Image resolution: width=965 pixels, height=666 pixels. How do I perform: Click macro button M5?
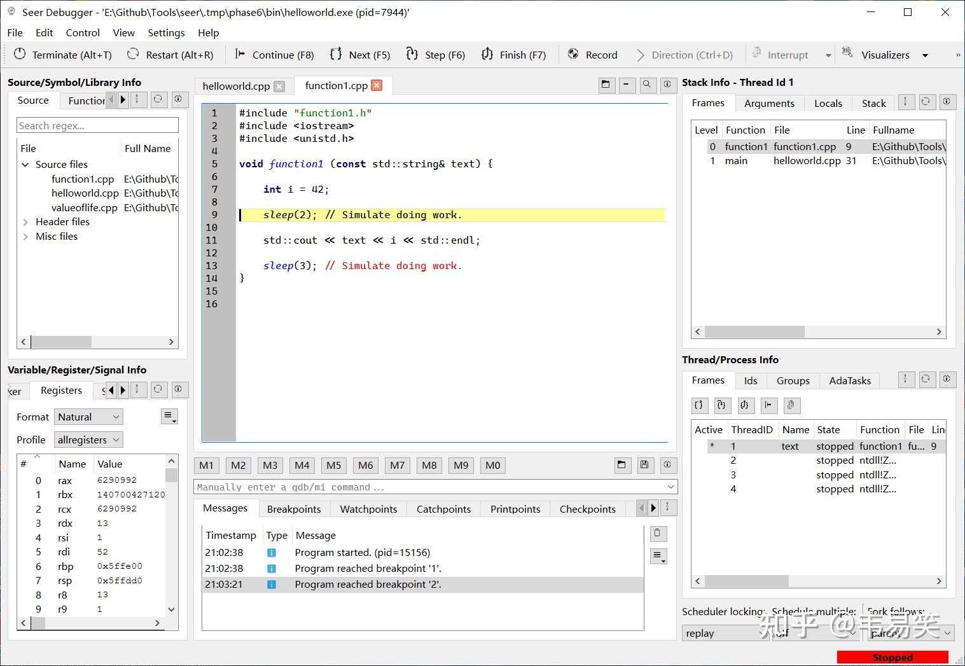point(334,465)
